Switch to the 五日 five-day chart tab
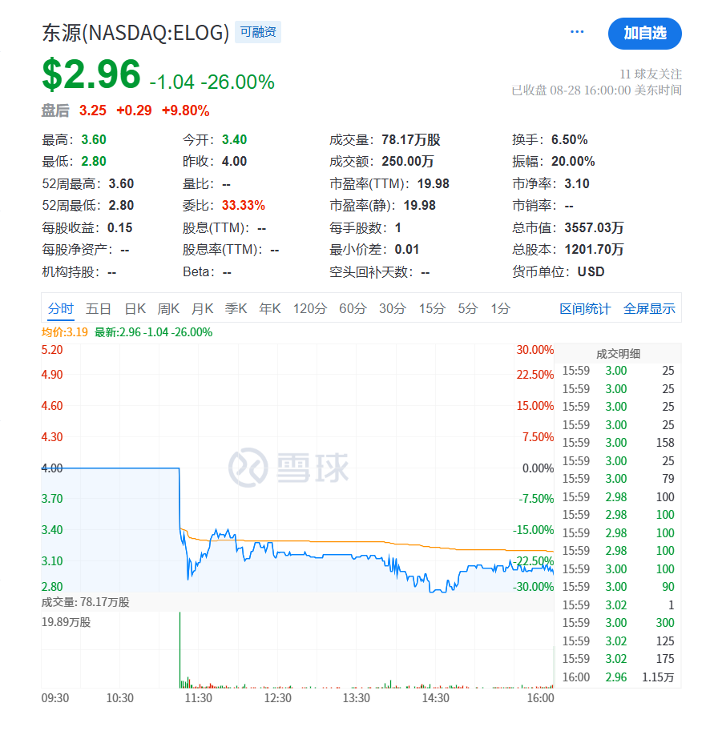 coord(99,308)
